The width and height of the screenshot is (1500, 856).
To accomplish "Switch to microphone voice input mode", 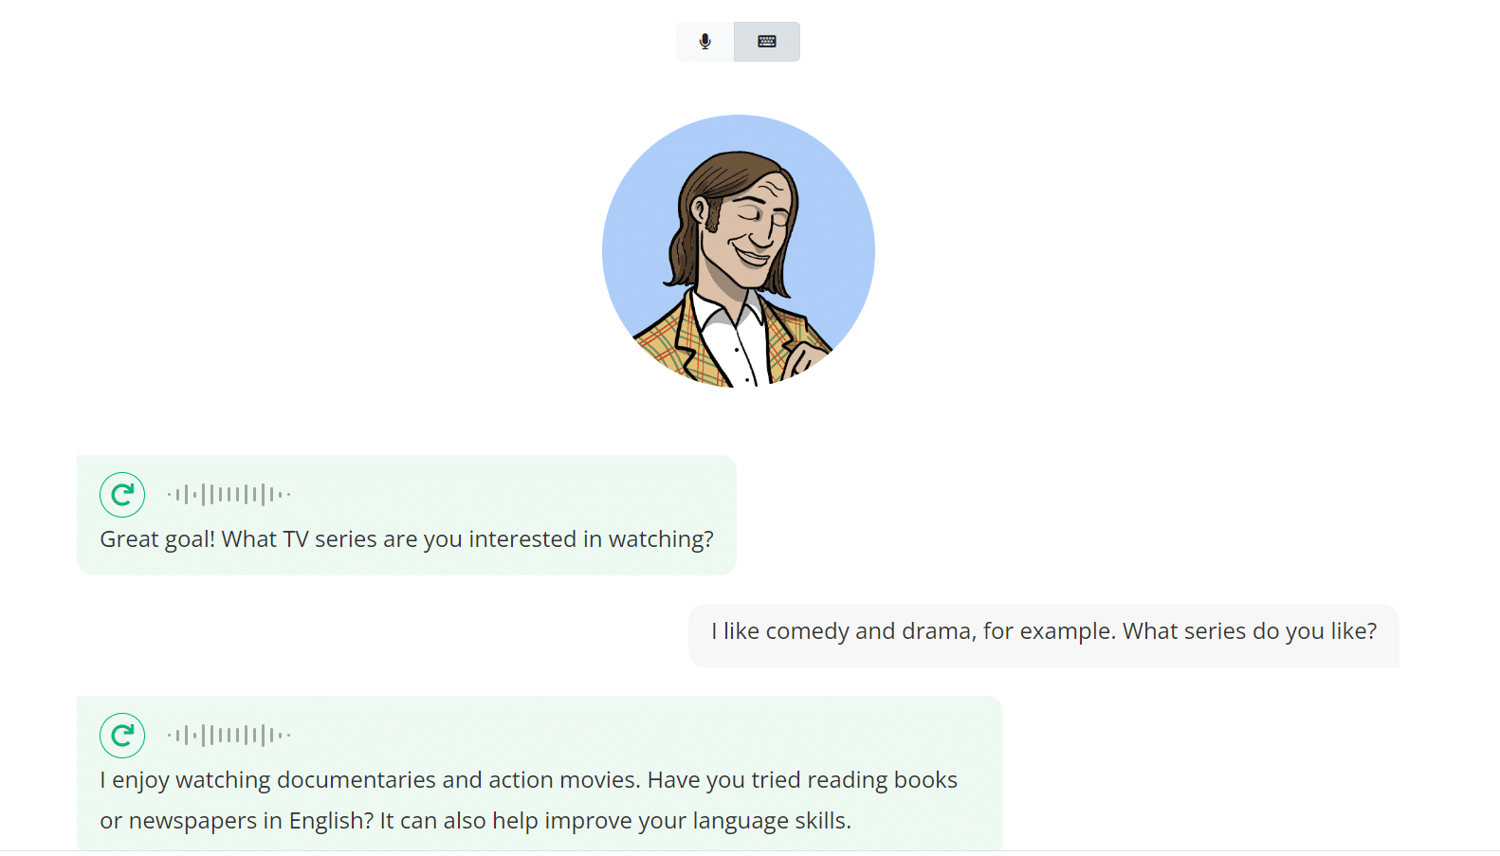I will (704, 42).
